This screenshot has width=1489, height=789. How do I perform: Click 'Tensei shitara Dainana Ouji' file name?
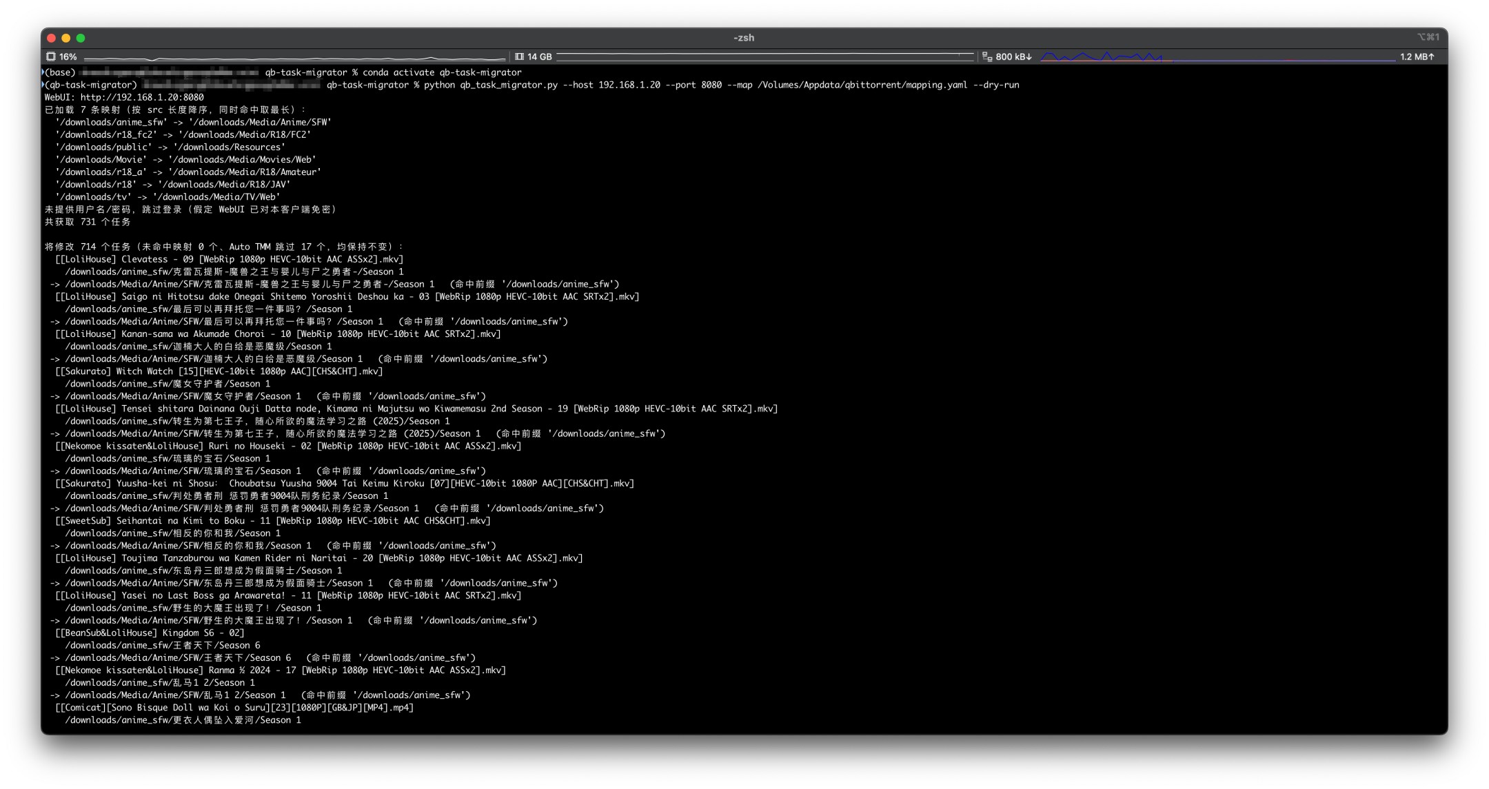tap(416, 409)
